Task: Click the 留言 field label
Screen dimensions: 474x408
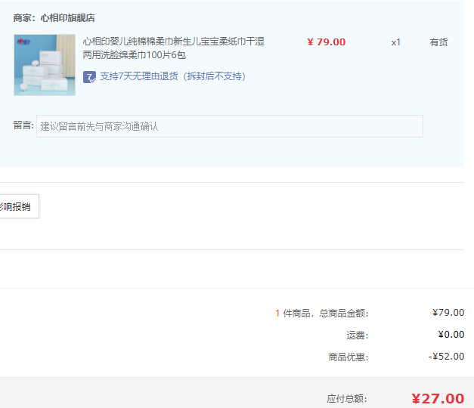Action: click(x=23, y=125)
